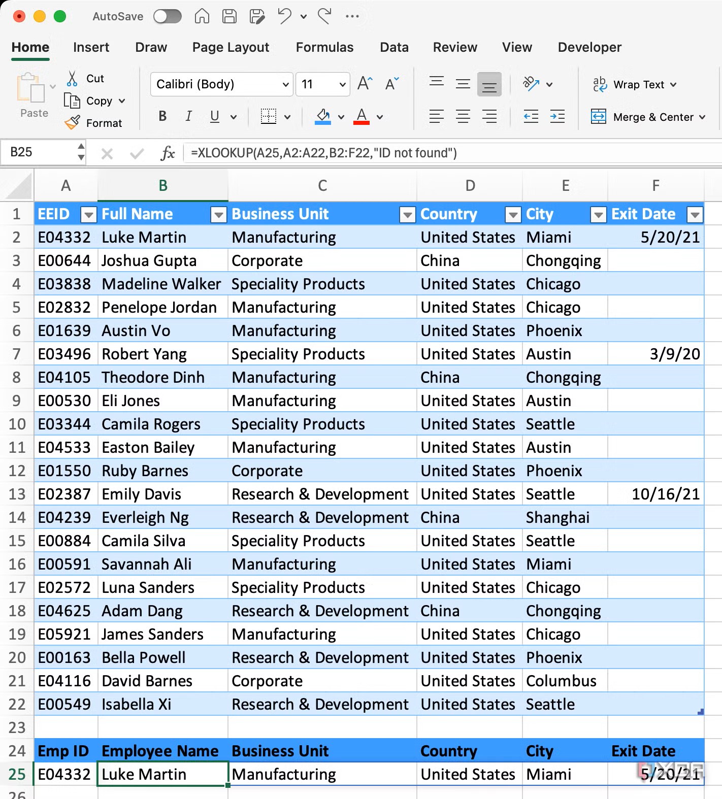Click the Borders icon
The image size is (722, 799).
click(x=269, y=116)
